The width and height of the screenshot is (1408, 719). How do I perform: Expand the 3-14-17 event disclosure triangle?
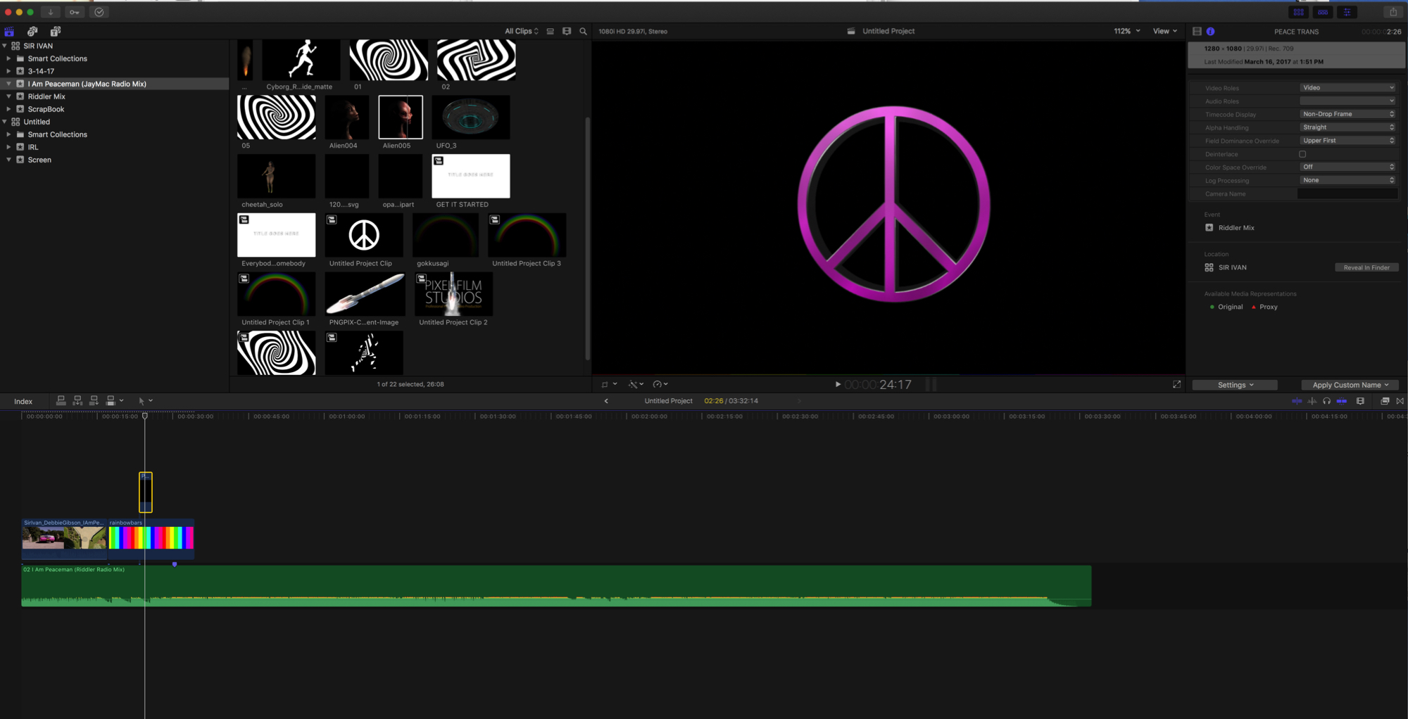[8, 71]
